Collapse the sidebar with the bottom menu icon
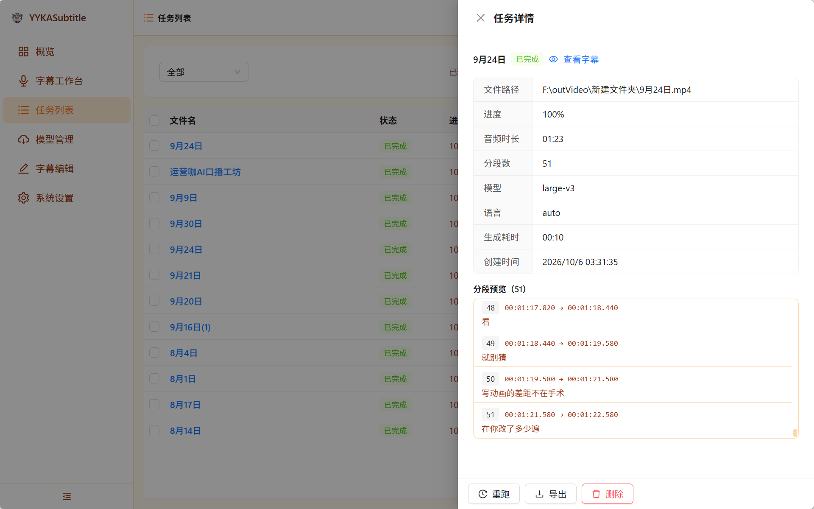Viewport: 814px width, 509px height. click(x=67, y=496)
